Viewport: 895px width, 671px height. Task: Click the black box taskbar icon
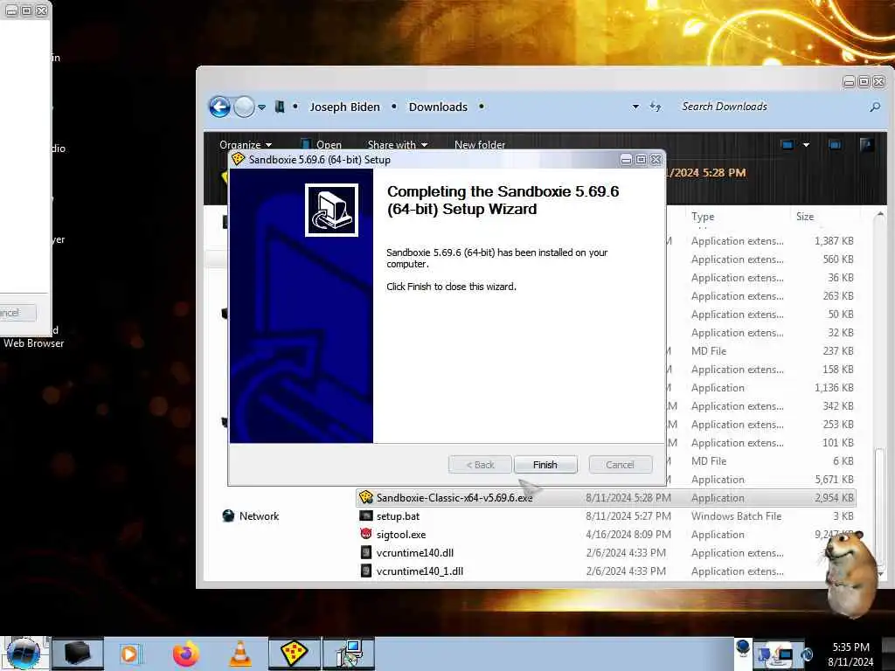pos(78,654)
